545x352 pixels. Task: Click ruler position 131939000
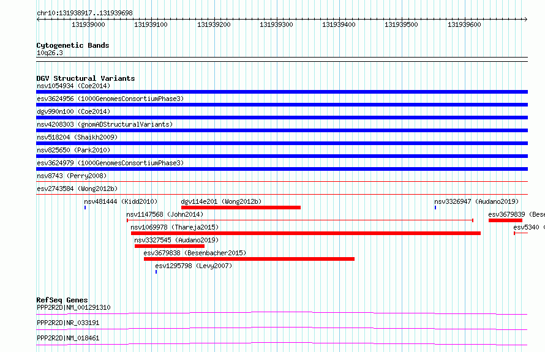point(88,24)
